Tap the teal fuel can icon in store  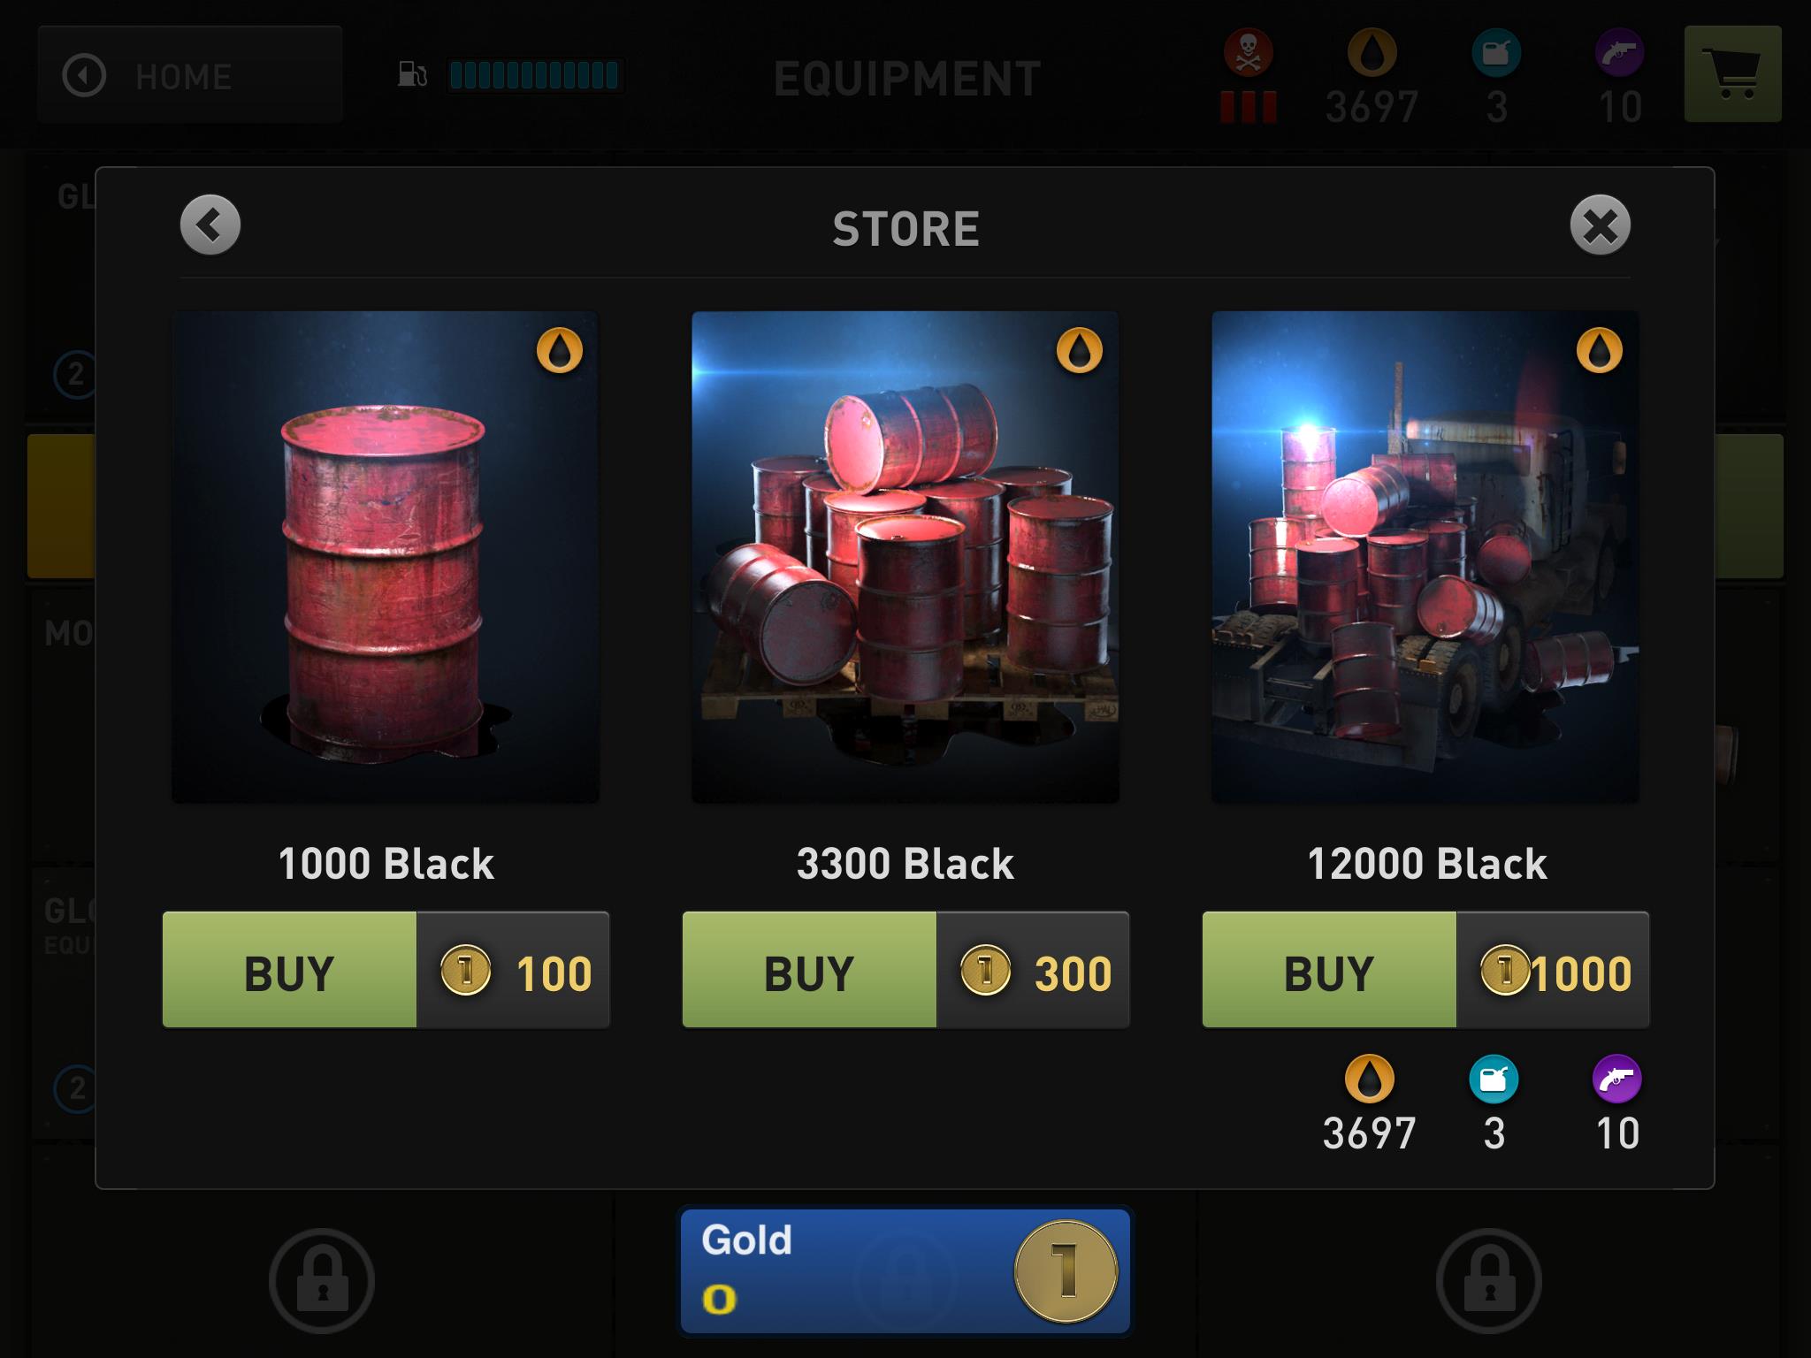tap(1494, 1080)
